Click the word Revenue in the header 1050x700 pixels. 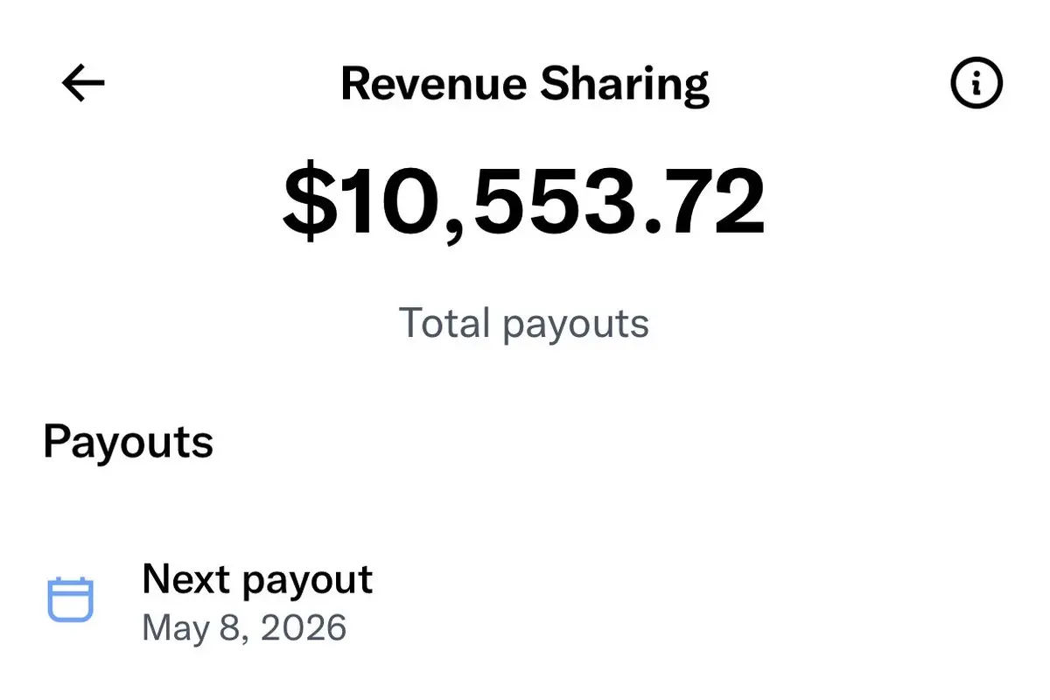pyautogui.click(x=434, y=85)
